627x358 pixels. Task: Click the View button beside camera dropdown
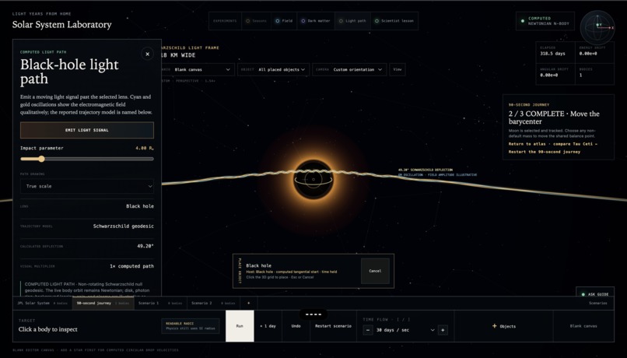pyautogui.click(x=397, y=69)
